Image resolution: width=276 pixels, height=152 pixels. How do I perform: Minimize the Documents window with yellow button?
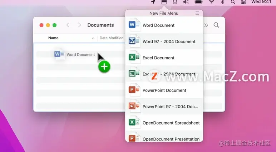click(x=48, y=25)
